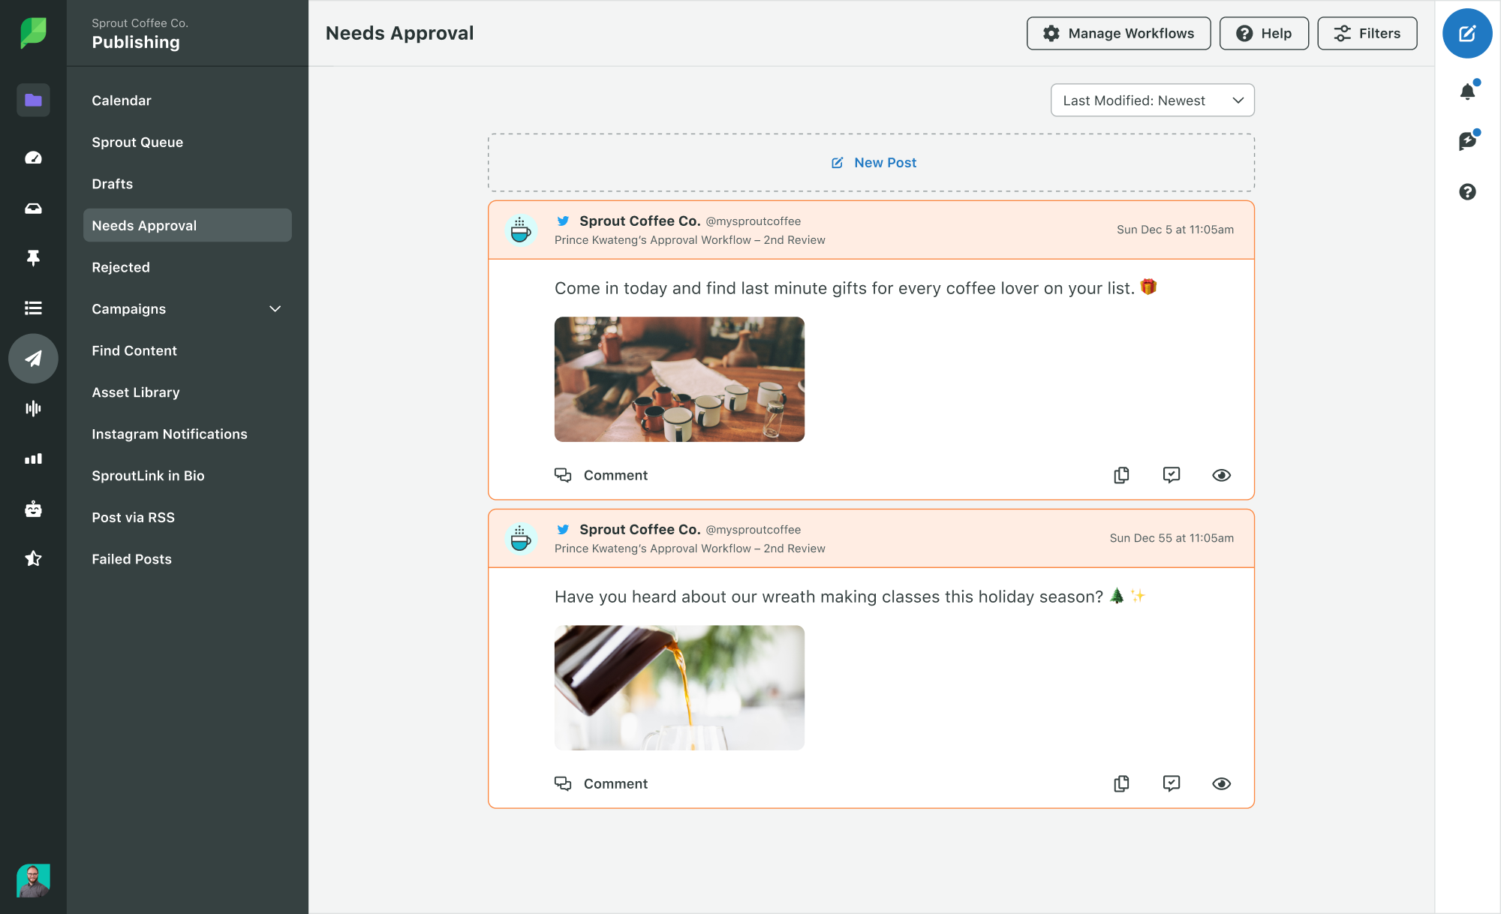Select the Smart Inbox tray icon
This screenshot has height=914, width=1501.
[x=33, y=208]
